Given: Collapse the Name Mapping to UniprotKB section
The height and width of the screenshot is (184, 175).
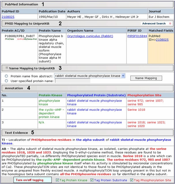Looking at the screenshot, I should pyautogui.click(x=7, y=68).
